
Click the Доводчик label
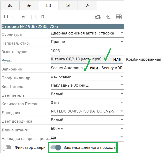pos(11,113)
